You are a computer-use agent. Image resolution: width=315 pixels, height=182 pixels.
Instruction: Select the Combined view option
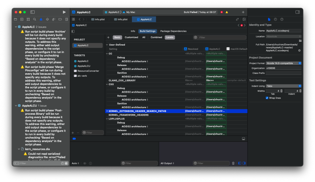[x=156, y=37]
